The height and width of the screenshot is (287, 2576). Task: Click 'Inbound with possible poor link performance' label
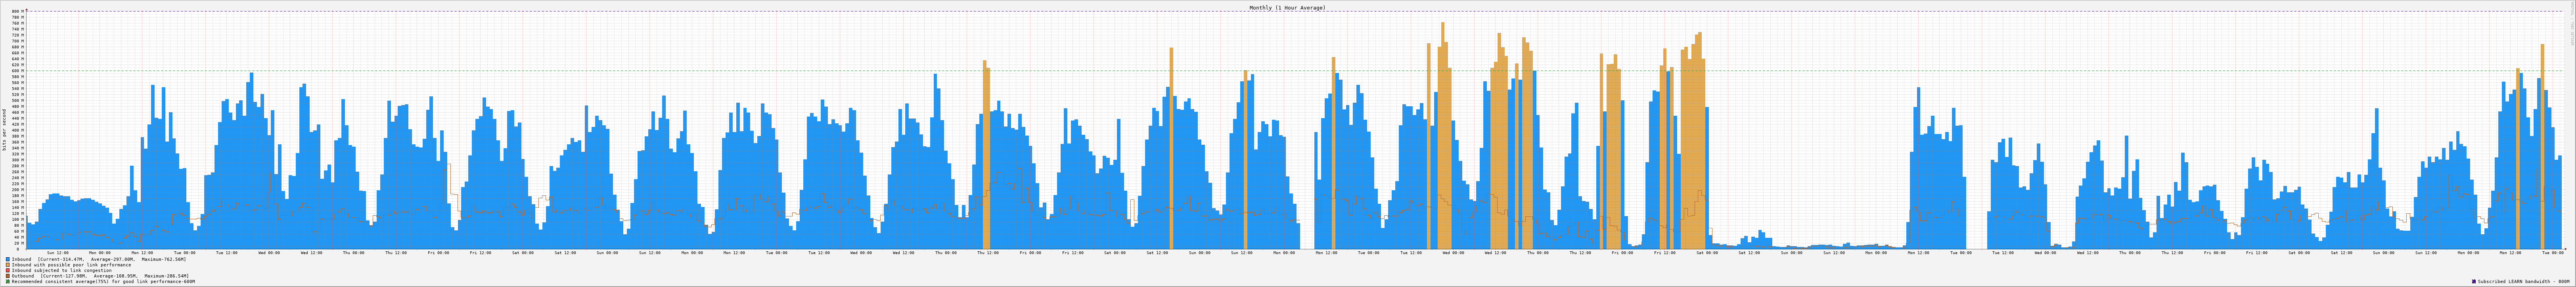(70, 265)
